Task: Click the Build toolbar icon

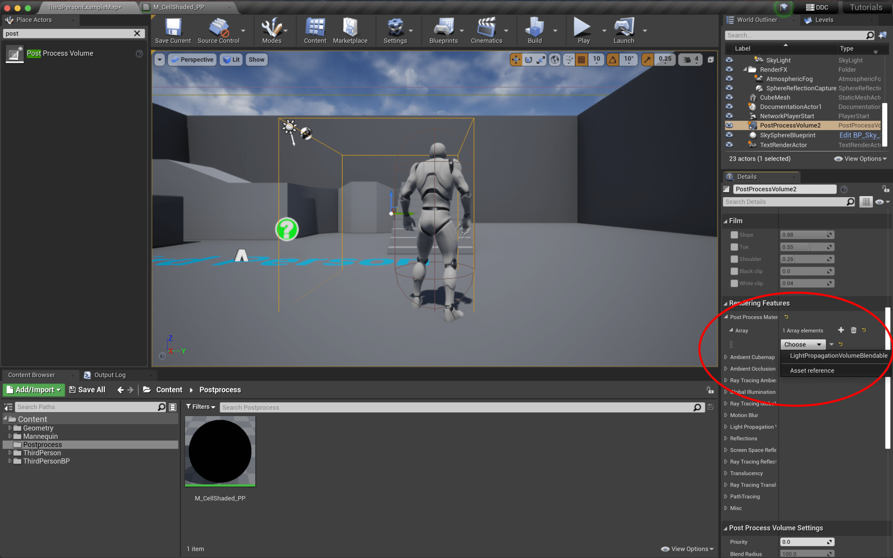Action: pyautogui.click(x=534, y=30)
